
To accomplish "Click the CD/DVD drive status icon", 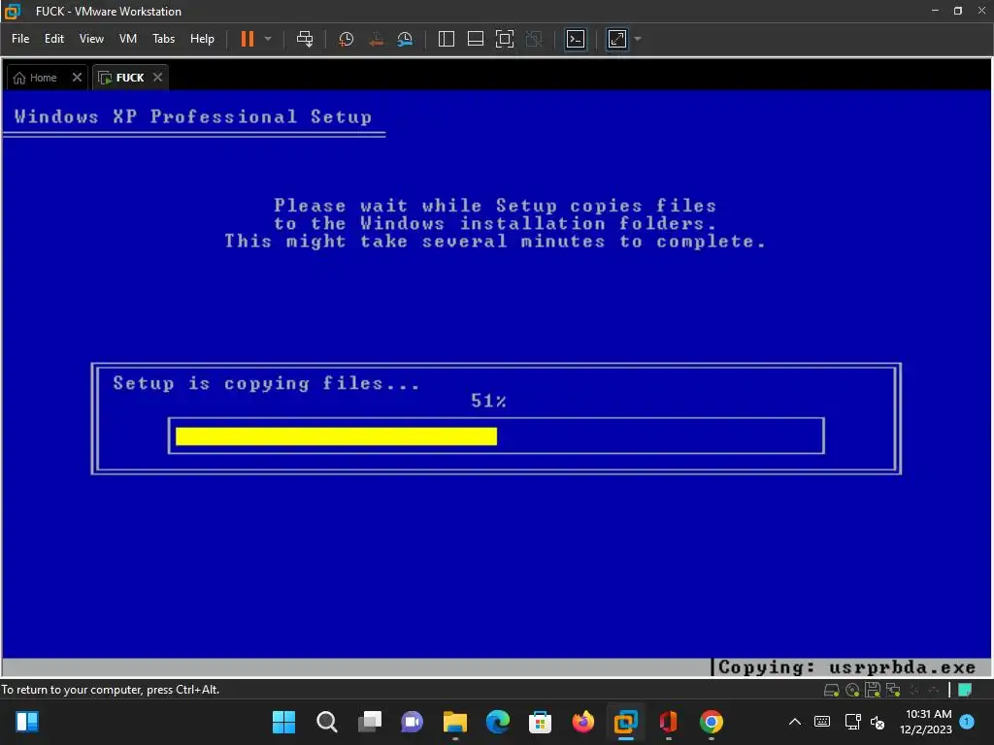I will tap(852, 691).
